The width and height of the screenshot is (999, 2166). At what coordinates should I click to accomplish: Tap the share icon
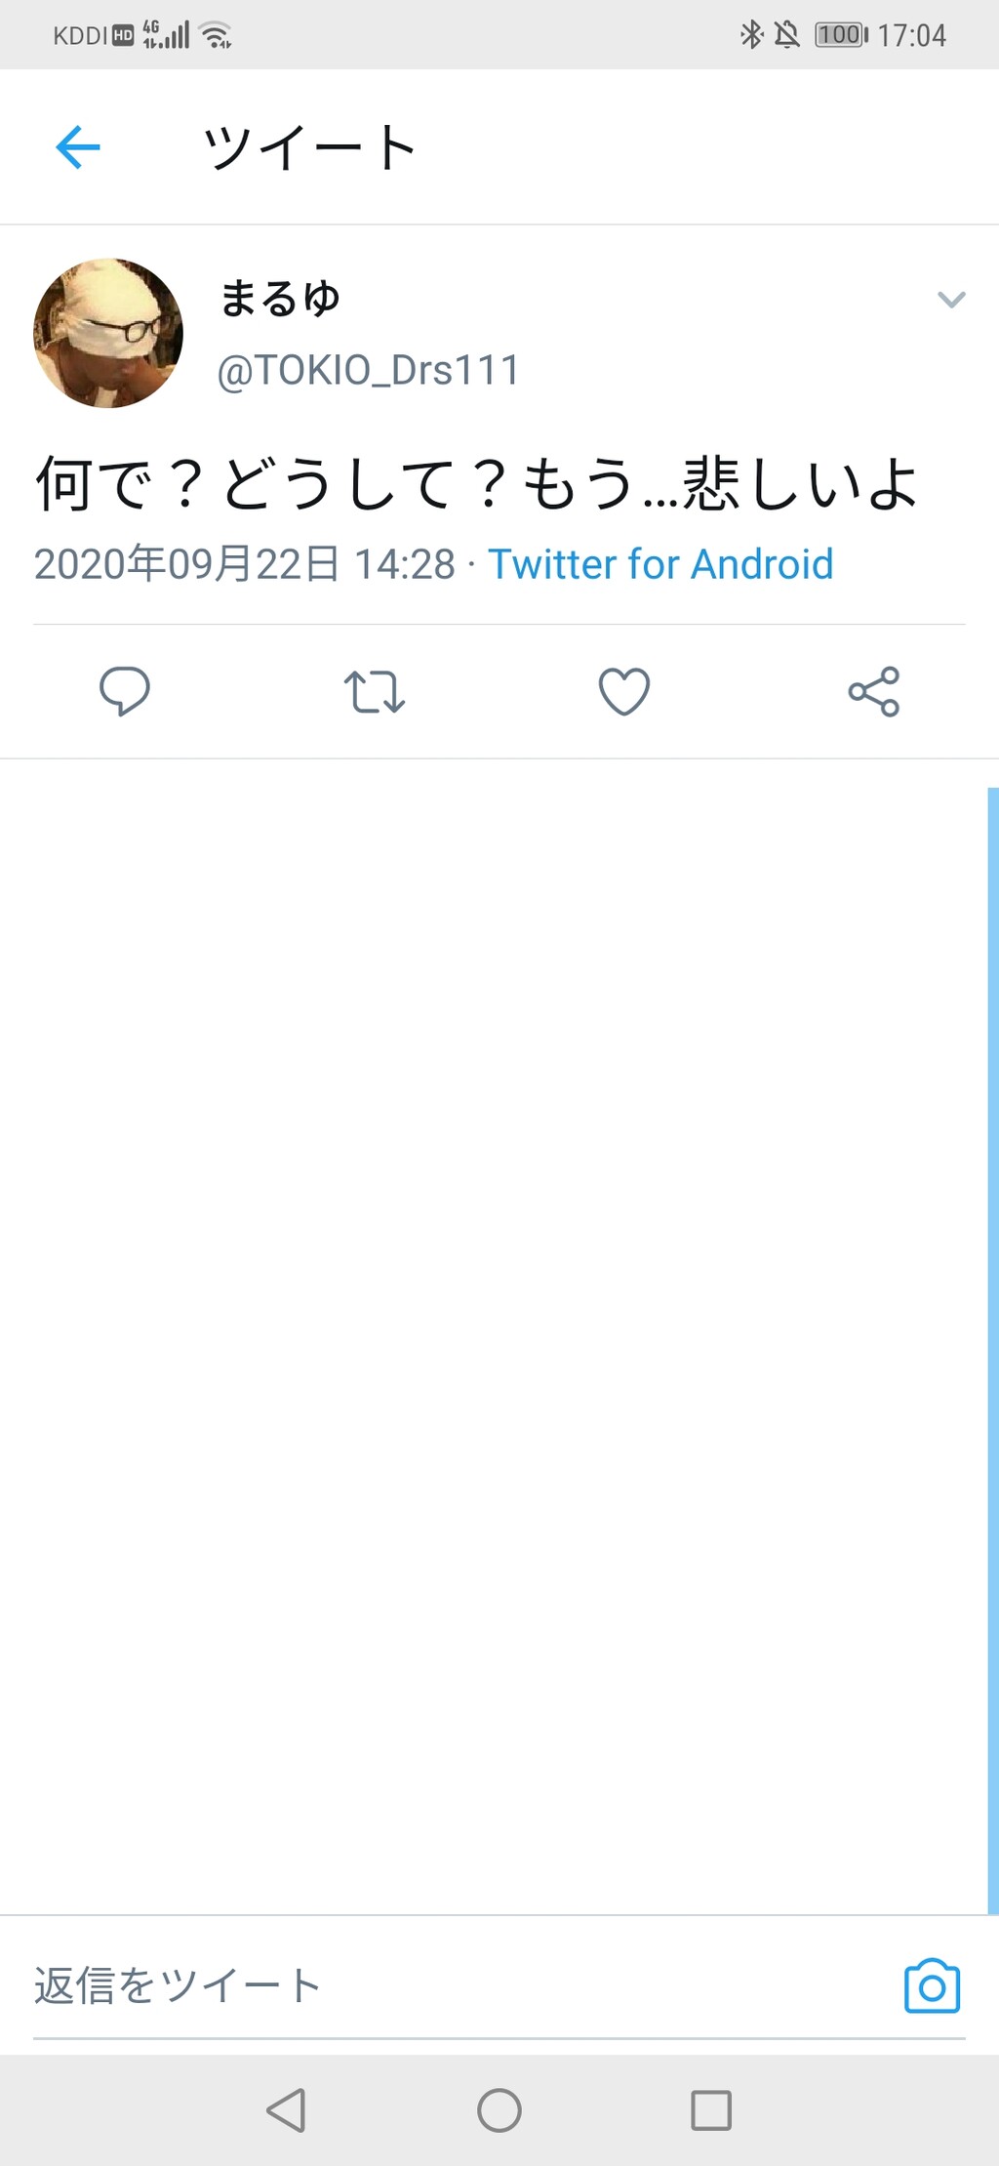[x=874, y=691]
